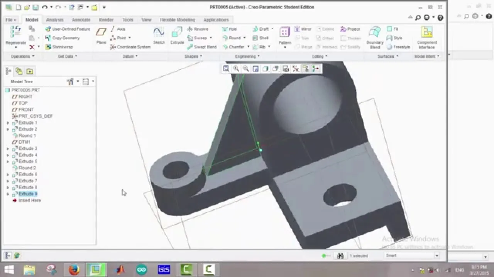Choose the Shrinkwrap command
This screenshot has width=494, height=277.
[59, 47]
